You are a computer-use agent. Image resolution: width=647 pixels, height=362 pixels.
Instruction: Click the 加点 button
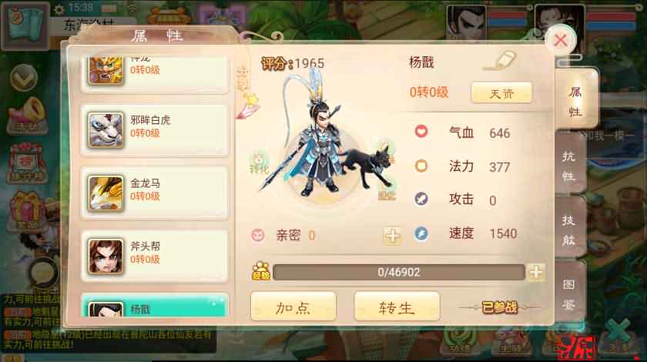point(293,307)
